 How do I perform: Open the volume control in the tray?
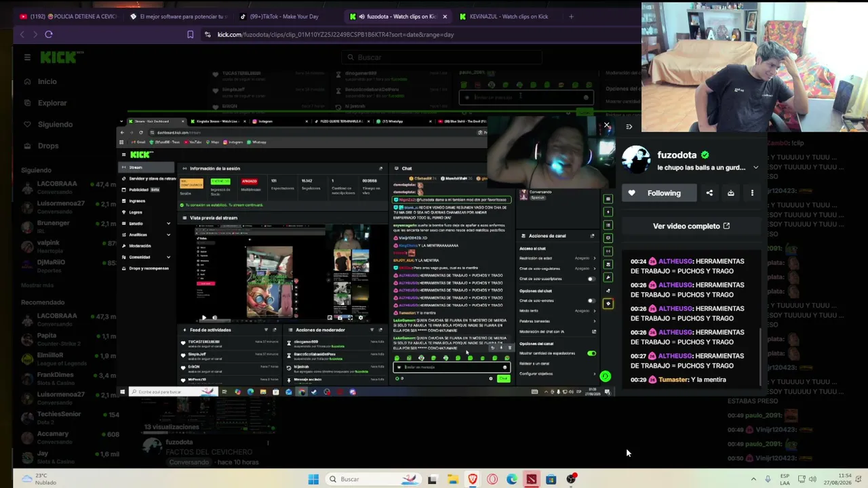point(812,479)
